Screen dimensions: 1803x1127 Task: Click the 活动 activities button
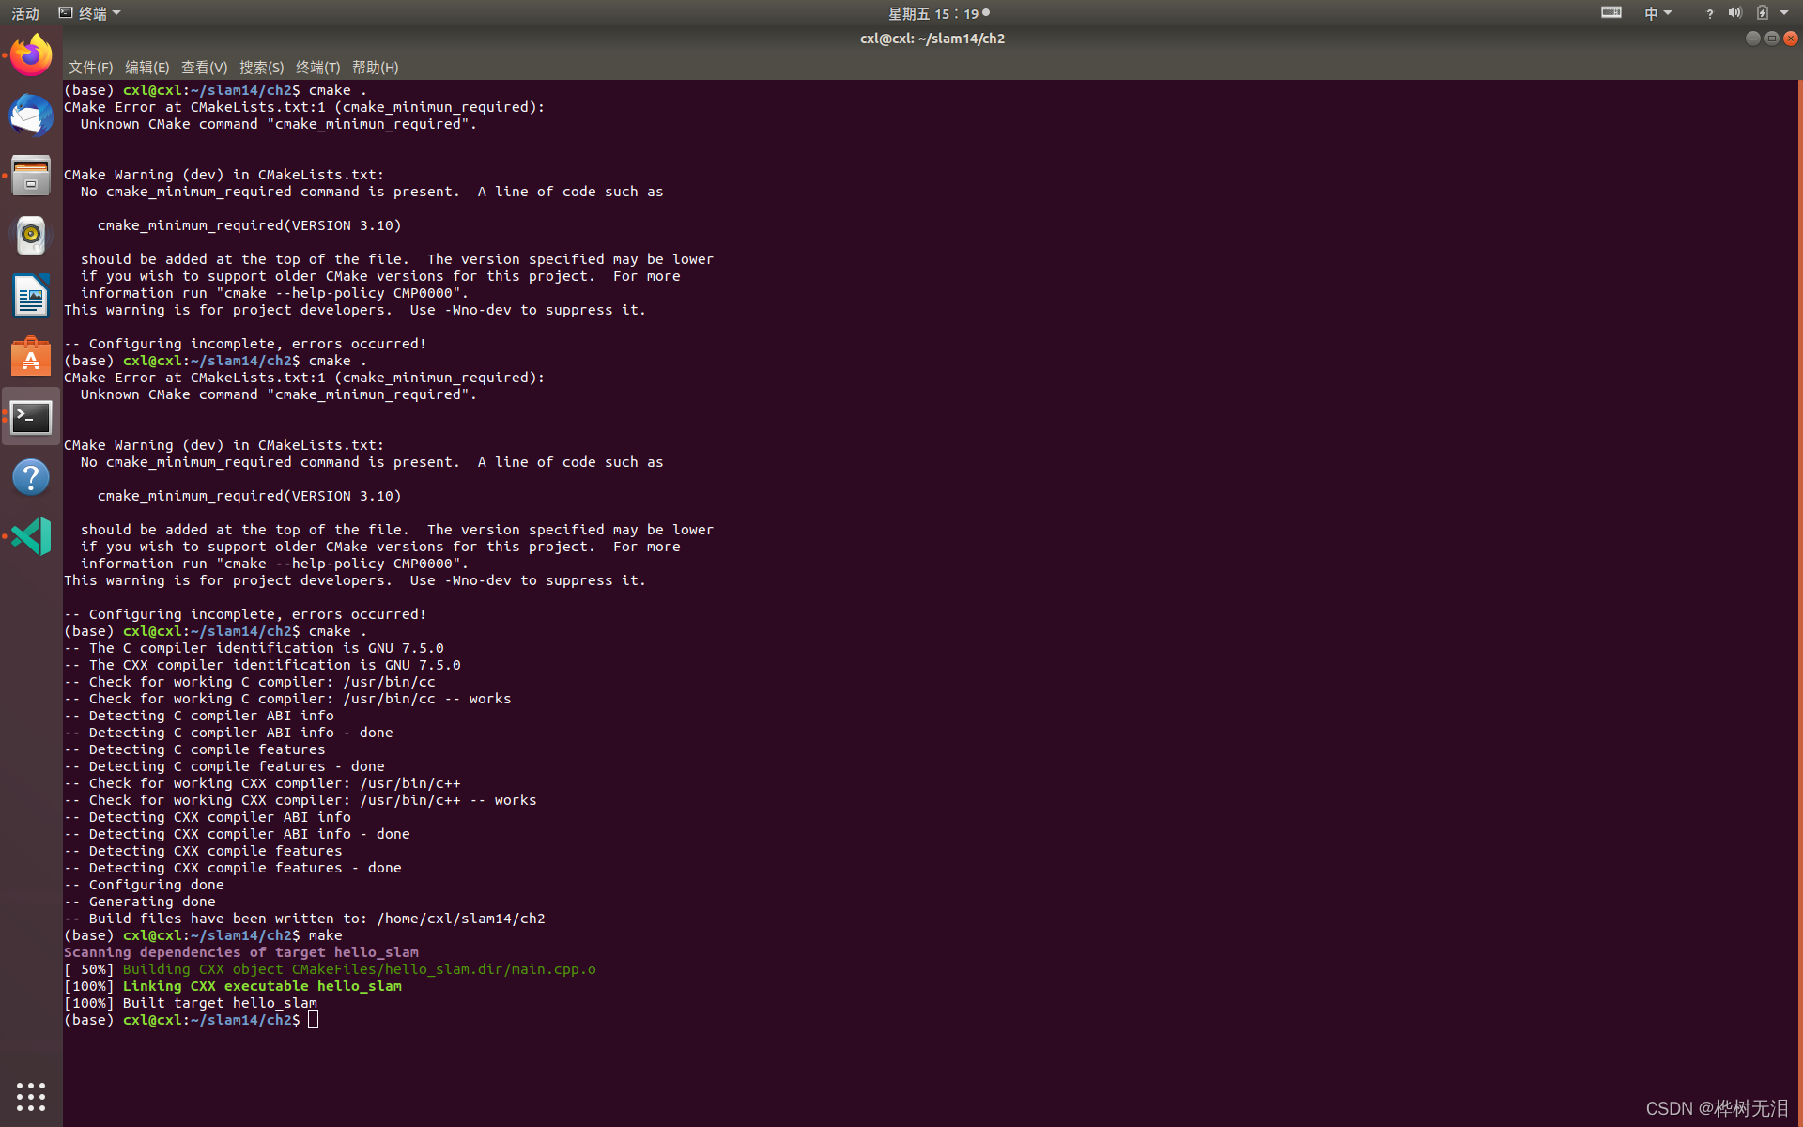click(x=25, y=13)
